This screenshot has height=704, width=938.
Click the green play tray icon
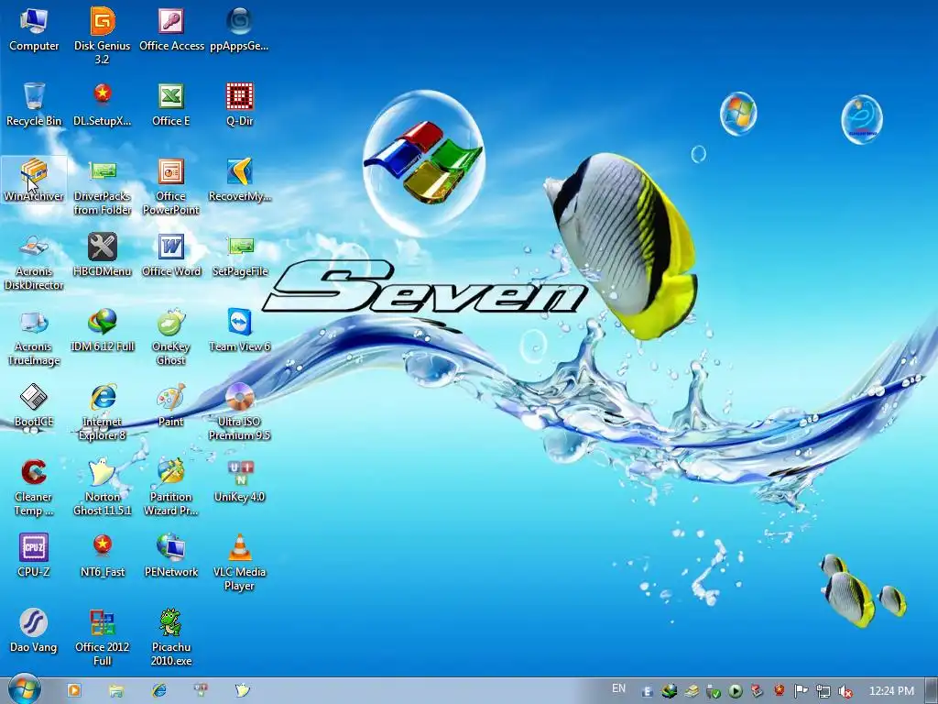coord(736,691)
